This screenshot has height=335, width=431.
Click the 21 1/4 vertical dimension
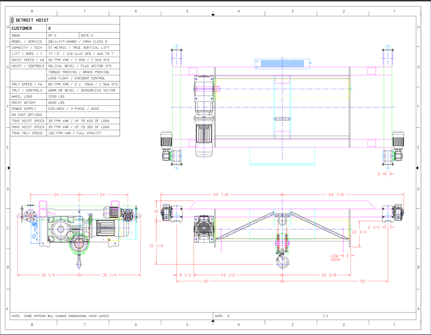tap(156, 246)
